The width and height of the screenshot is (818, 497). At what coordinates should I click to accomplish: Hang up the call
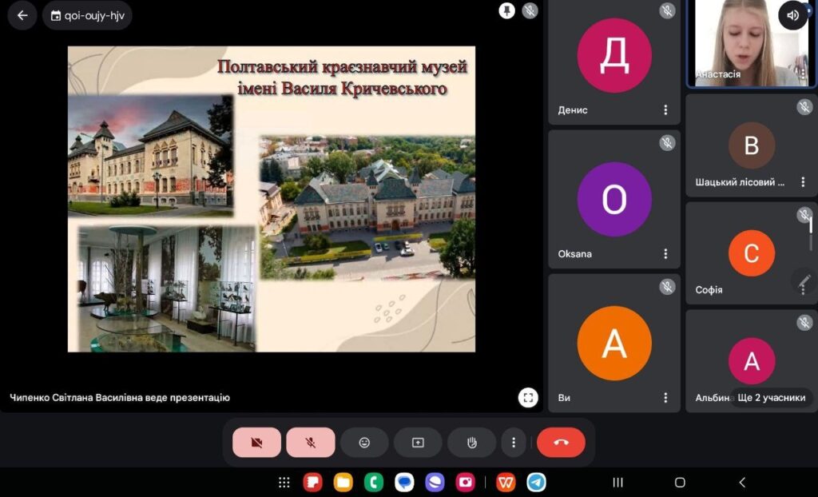click(561, 443)
